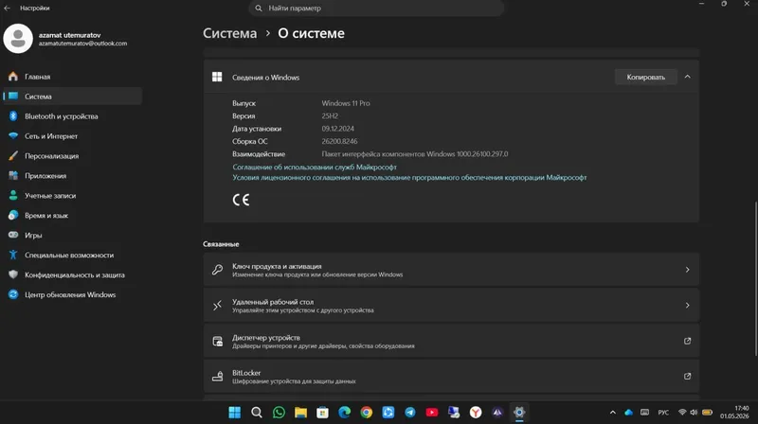Launch Microsoft Edge from the taskbar
This screenshot has height=424, width=758.
(x=344, y=412)
